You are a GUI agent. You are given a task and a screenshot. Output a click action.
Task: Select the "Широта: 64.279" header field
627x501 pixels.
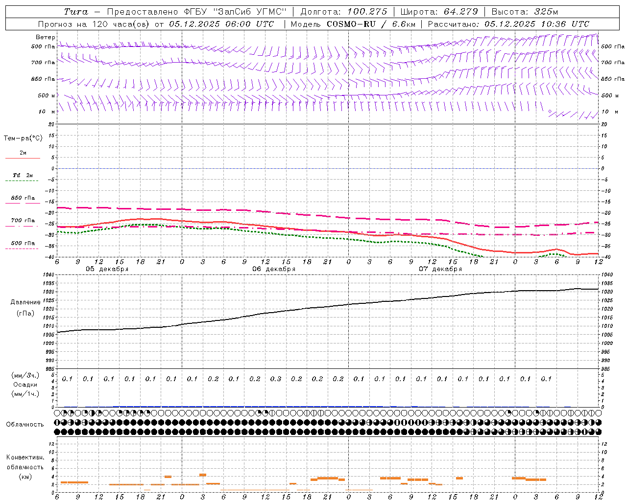click(439, 12)
